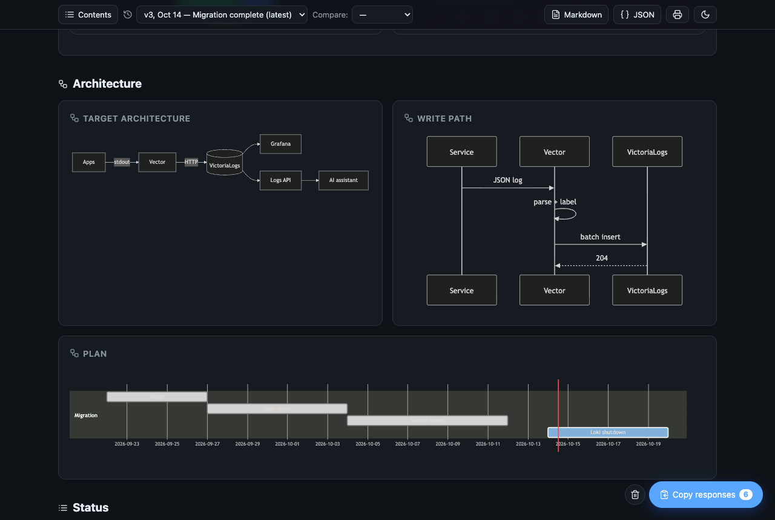Select the Apps node in target architecture

(x=88, y=162)
